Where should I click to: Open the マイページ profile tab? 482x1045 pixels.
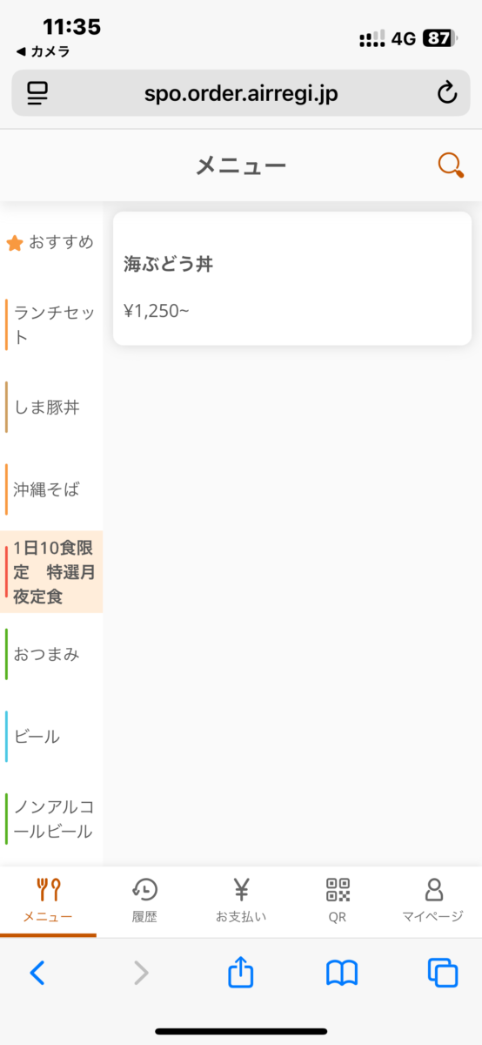(x=433, y=900)
